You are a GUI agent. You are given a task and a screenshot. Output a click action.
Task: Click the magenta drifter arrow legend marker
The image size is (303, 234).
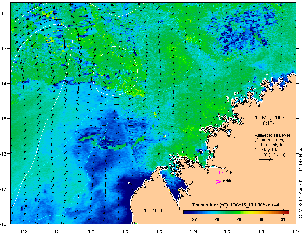[219, 181]
